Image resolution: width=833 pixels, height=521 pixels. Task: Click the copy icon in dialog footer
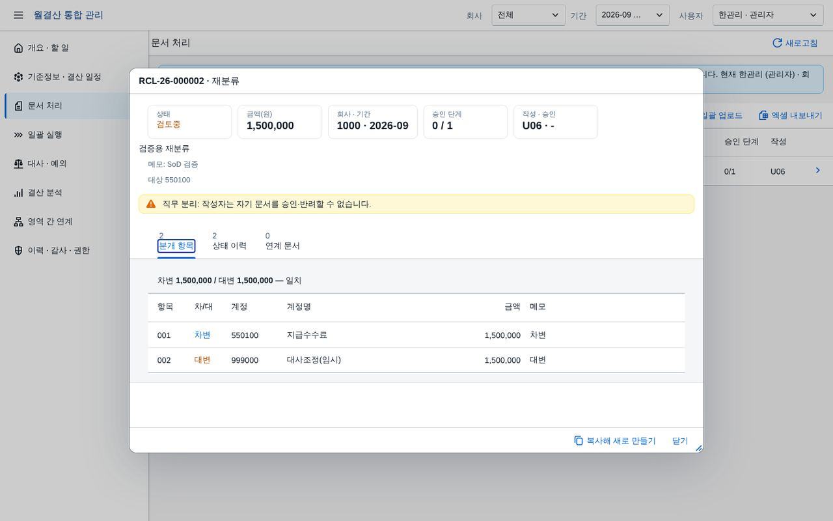coord(579,441)
